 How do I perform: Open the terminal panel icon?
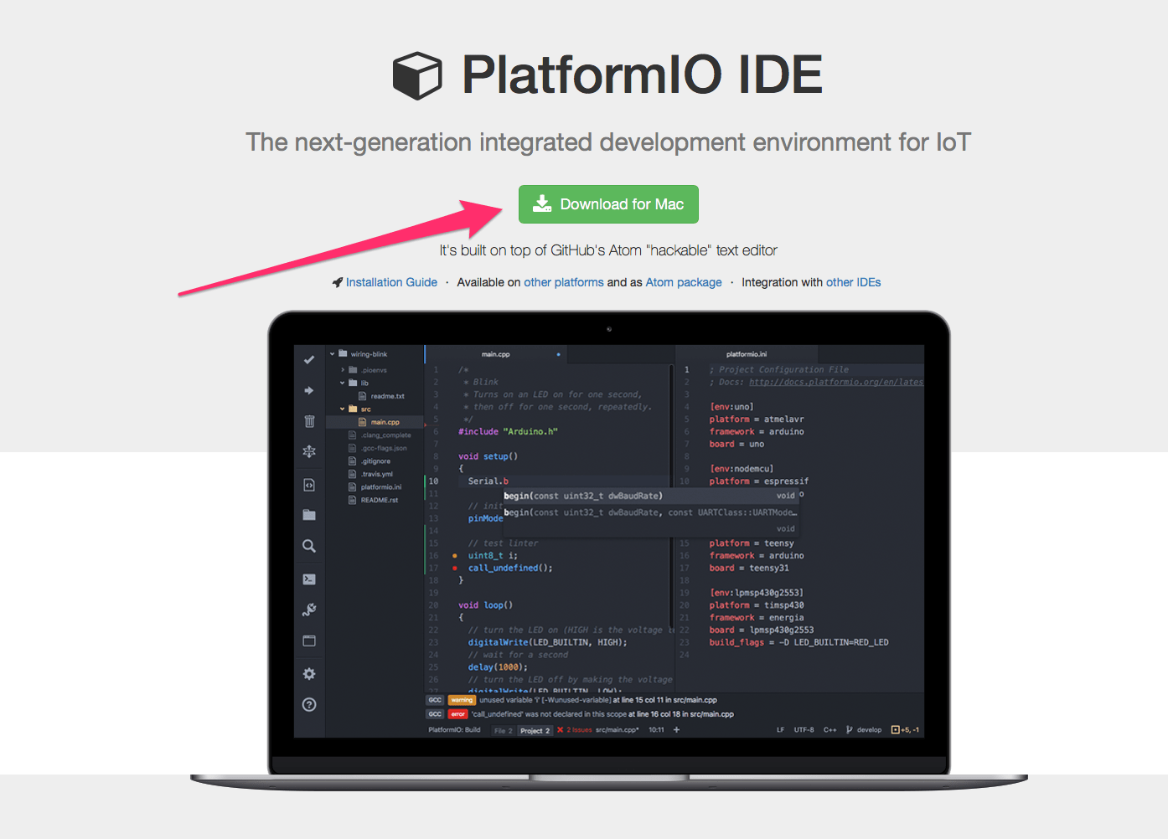click(309, 579)
